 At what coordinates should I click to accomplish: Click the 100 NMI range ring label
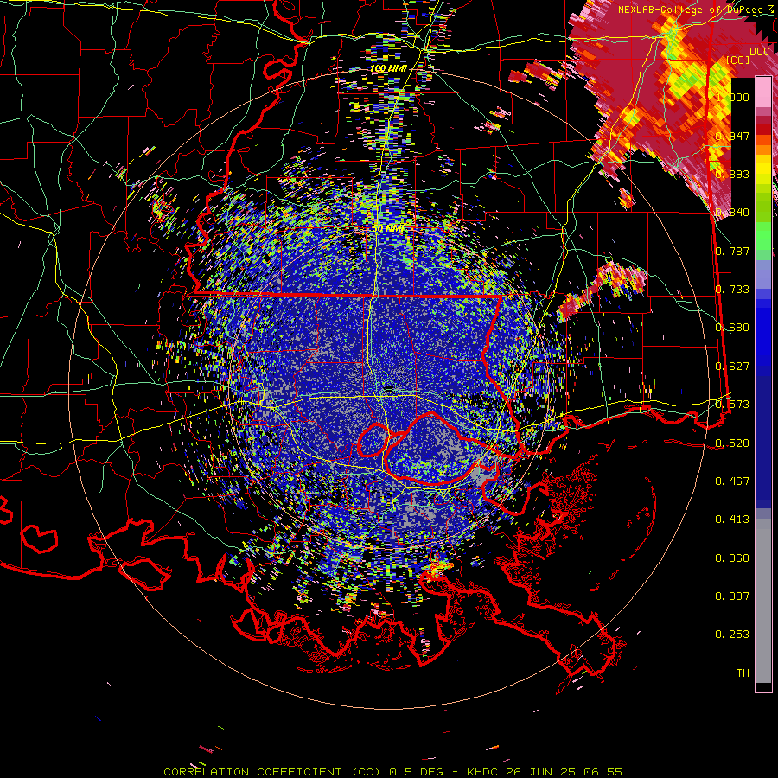coord(388,68)
